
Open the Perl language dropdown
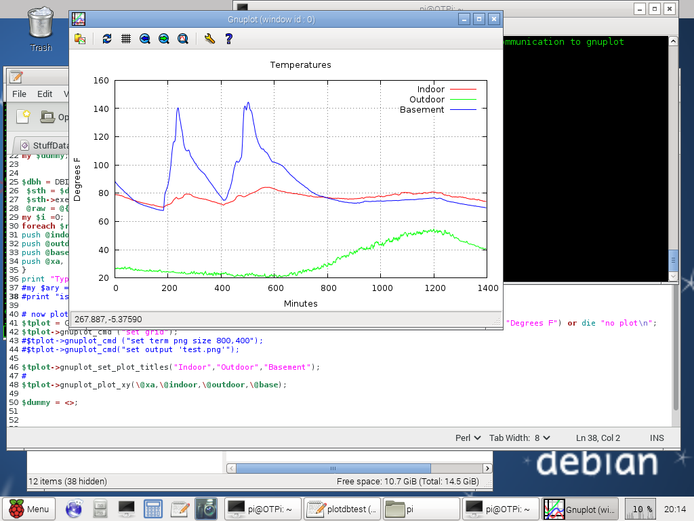pos(468,438)
